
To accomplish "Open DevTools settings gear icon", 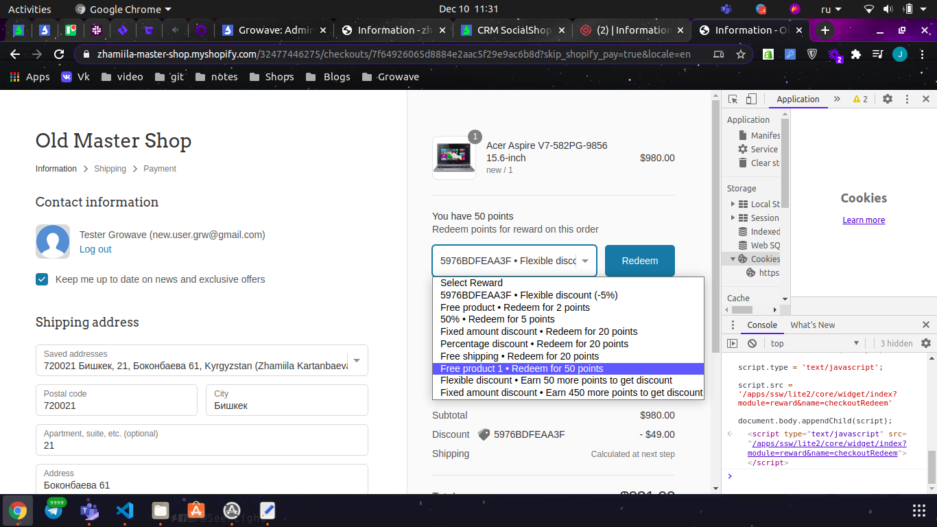I will (x=887, y=99).
